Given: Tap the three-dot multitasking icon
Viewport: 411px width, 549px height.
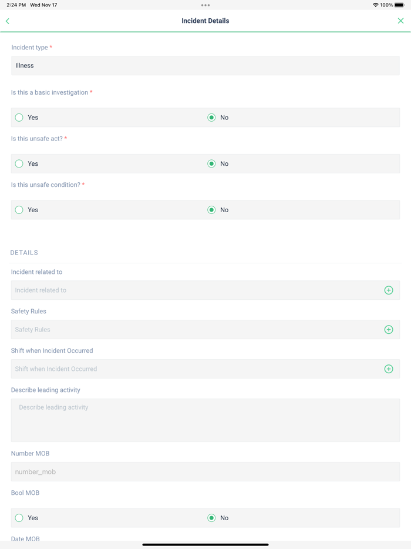Looking at the screenshot, I should click(206, 5).
